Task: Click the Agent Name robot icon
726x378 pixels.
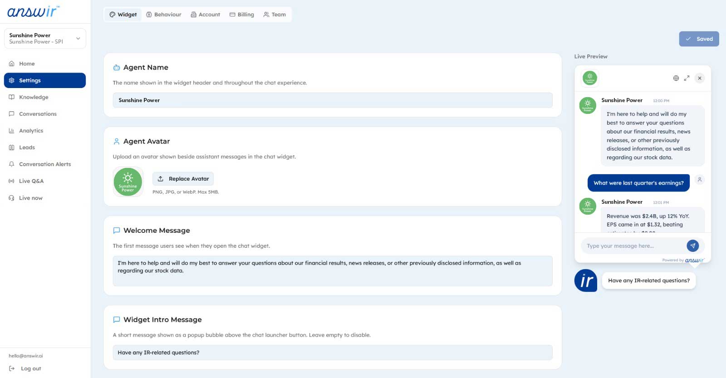Action: pos(117,68)
